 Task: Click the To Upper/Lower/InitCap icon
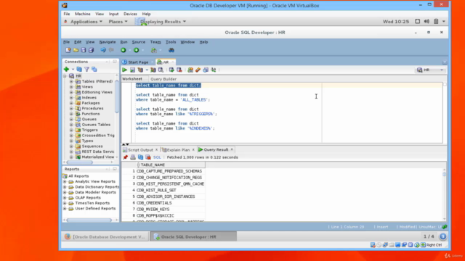213,70
